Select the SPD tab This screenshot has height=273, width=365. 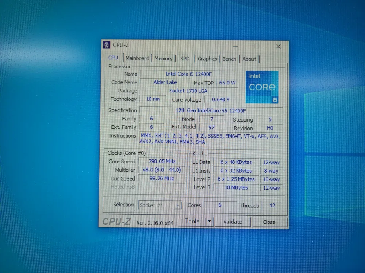coord(185,59)
